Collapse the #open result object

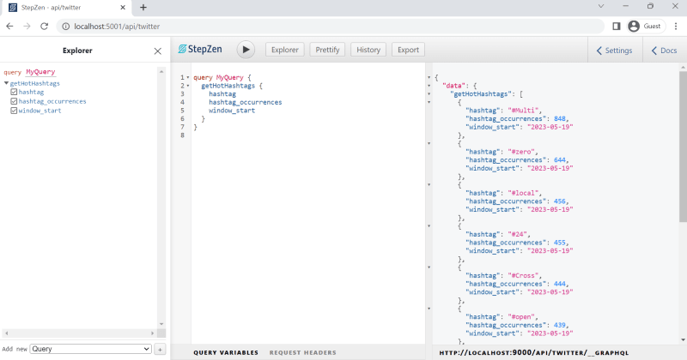(429, 309)
